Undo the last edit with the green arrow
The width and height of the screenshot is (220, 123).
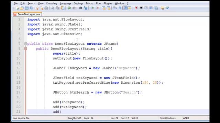69,8
